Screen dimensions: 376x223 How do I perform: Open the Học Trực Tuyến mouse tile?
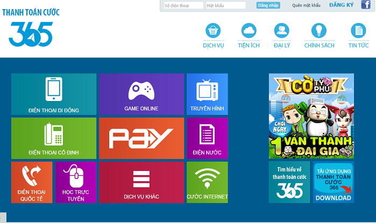pyautogui.click(x=76, y=182)
